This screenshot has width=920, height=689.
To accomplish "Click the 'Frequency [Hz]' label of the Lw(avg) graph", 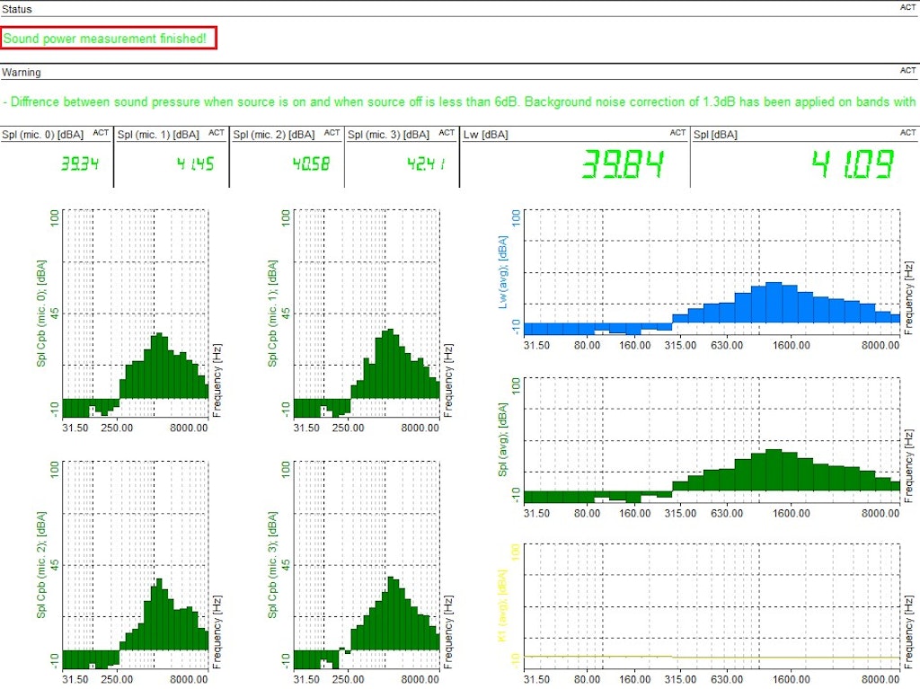I will (908, 298).
